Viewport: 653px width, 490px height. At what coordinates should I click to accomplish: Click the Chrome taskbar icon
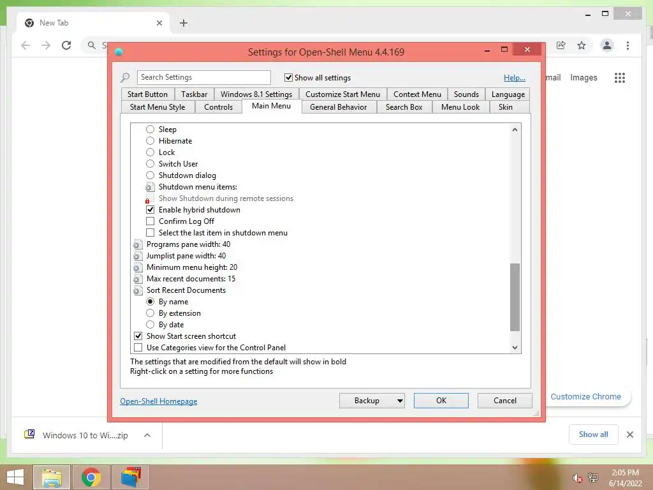click(x=91, y=477)
